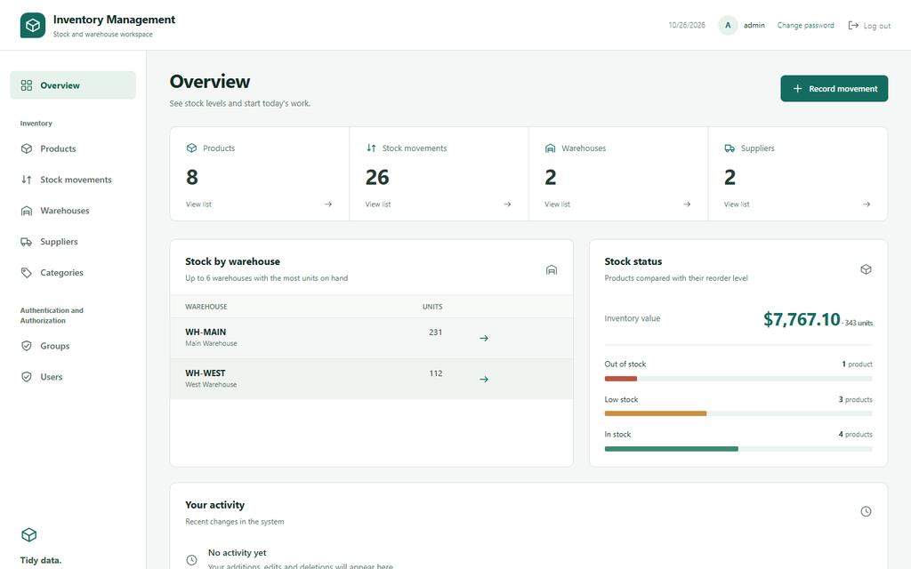The image size is (911, 569).
Task: Click the Users shield icon in sidebar
Action: (27, 377)
